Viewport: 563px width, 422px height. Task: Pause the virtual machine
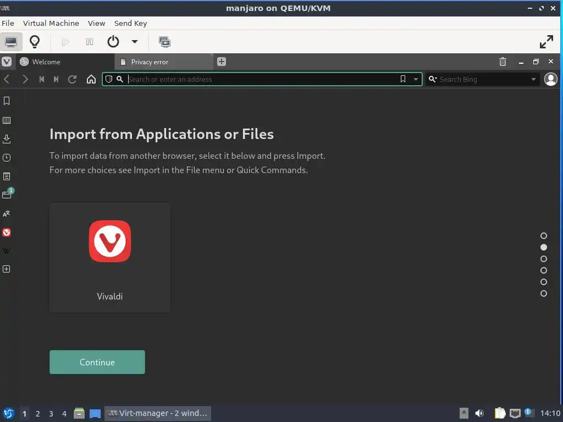coord(90,42)
